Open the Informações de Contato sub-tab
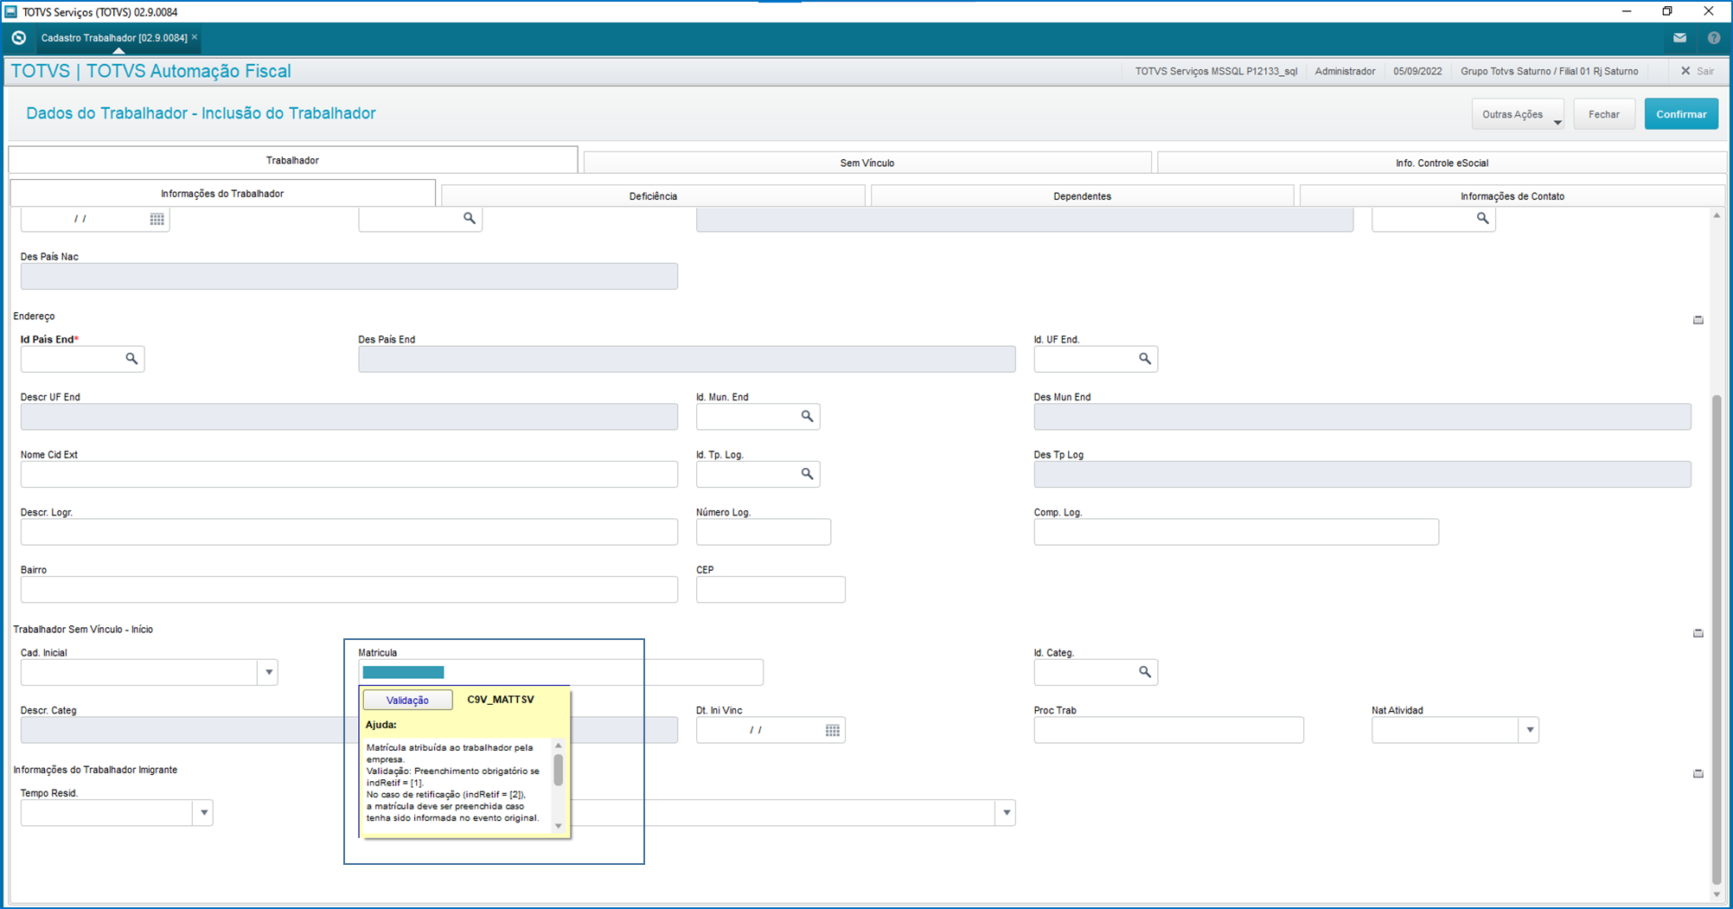The width and height of the screenshot is (1733, 909). click(1512, 196)
